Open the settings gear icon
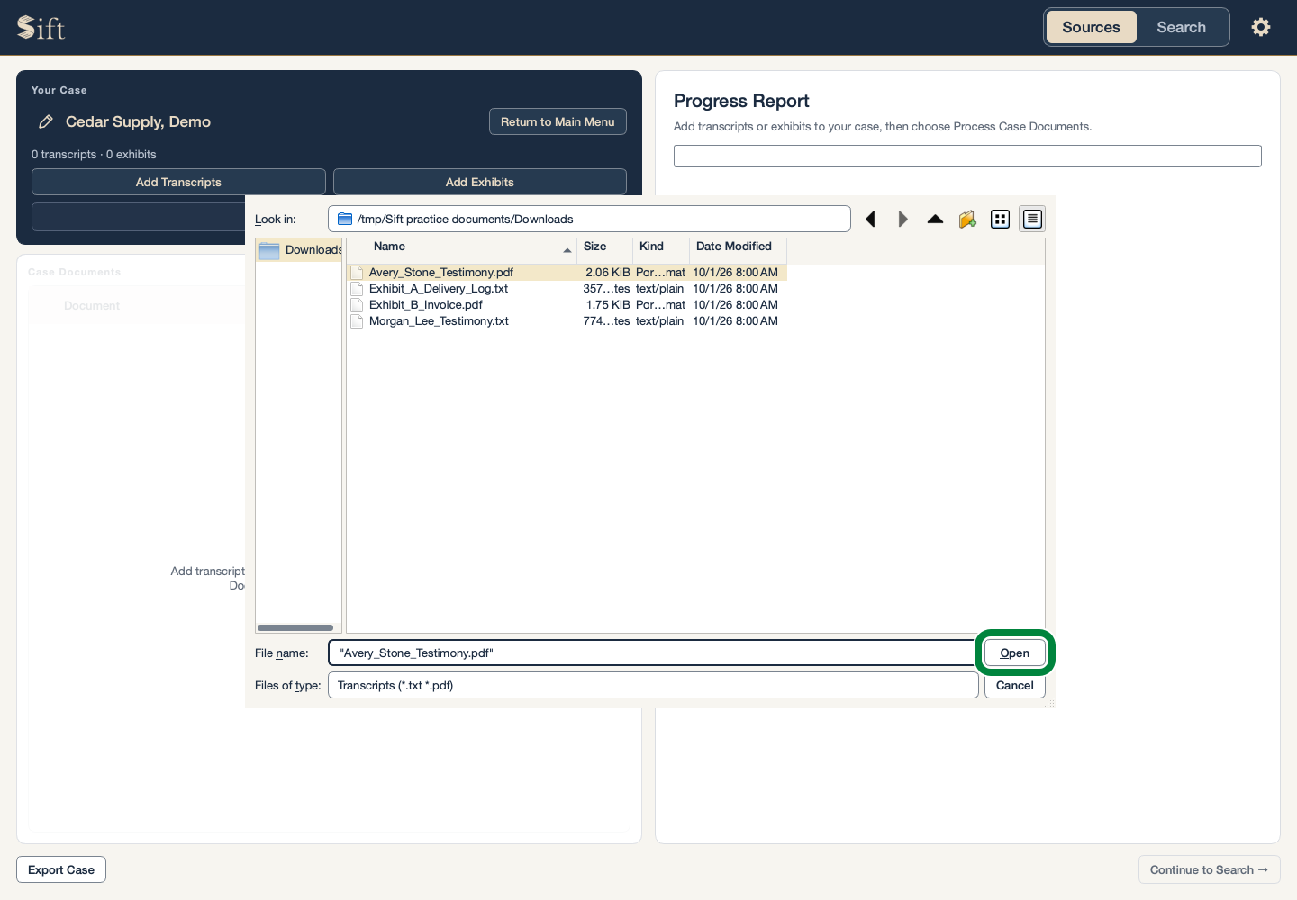The image size is (1297, 900). tap(1261, 27)
